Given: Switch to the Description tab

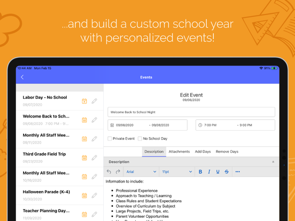Looking at the screenshot, I should tap(154, 152).
